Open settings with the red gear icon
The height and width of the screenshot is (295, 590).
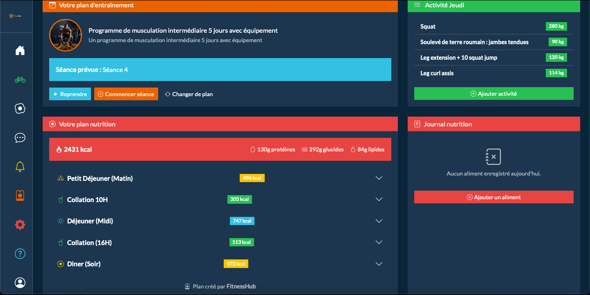[20, 224]
